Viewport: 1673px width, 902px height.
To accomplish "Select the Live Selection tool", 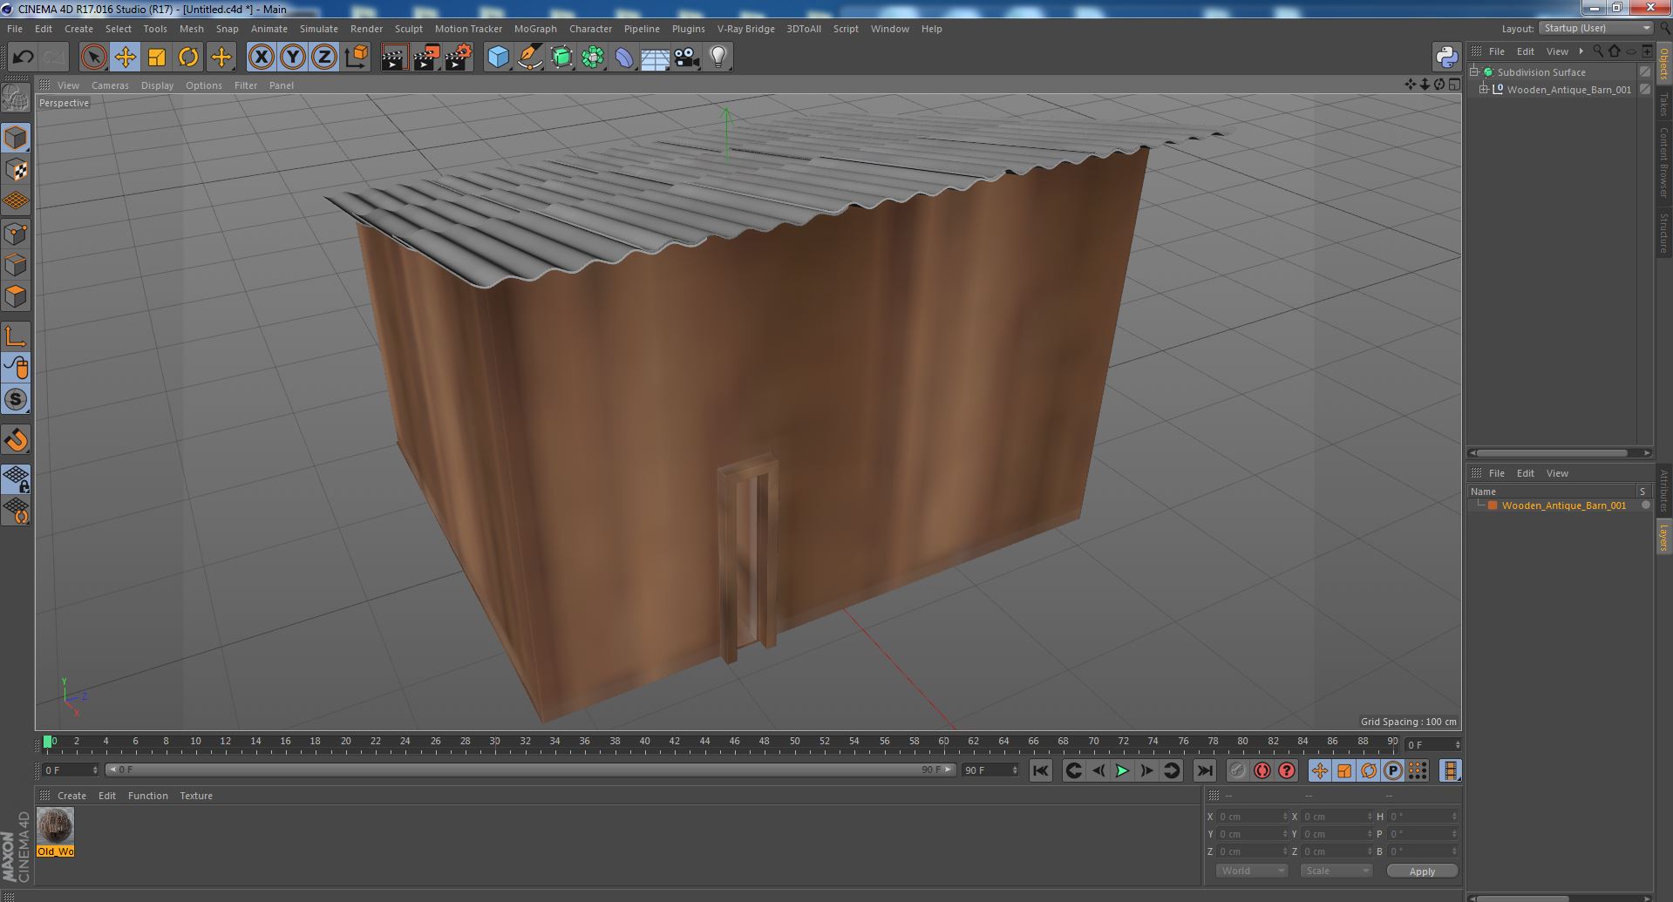I will 93,58.
